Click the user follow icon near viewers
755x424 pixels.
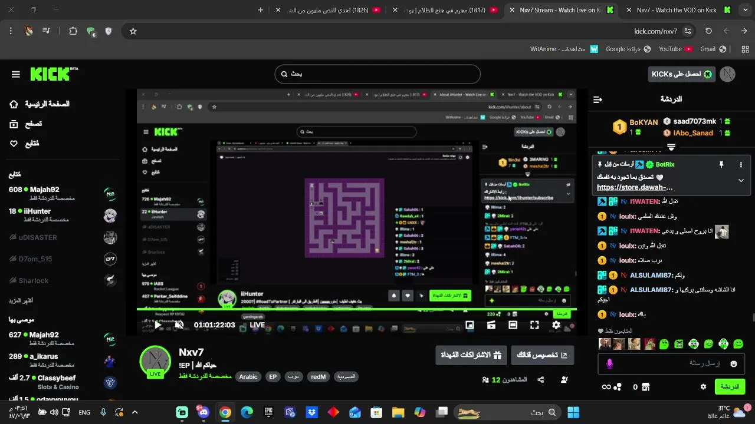click(564, 380)
